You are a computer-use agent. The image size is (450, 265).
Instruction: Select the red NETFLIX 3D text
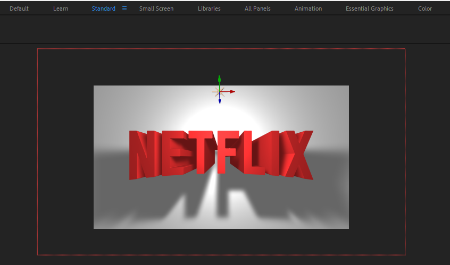tap(221, 155)
